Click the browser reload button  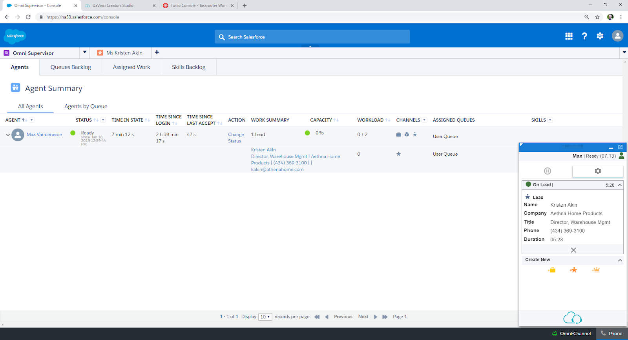pos(28,17)
